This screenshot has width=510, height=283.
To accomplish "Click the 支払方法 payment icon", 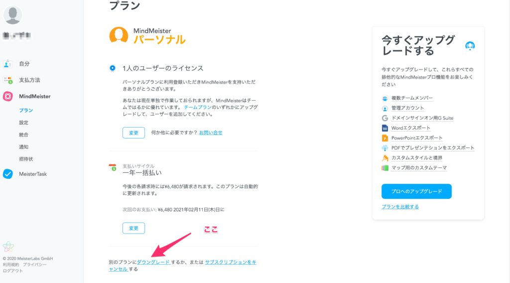I will click(8, 80).
